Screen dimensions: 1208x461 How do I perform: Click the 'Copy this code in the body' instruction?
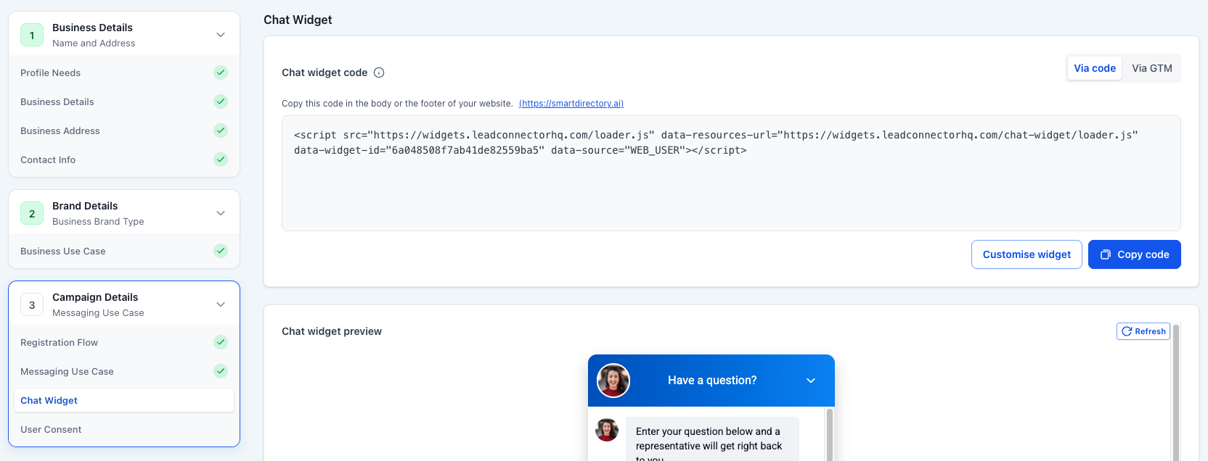click(x=397, y=104)
